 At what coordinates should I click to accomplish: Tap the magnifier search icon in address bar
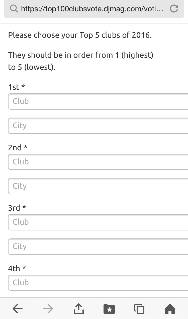click(14, 9)
